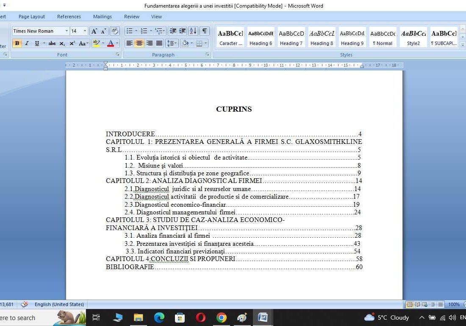Image resolution: width=466 pixels, height=326 pixels.
Task: Toggle Italic formatting
Action: 27,43
